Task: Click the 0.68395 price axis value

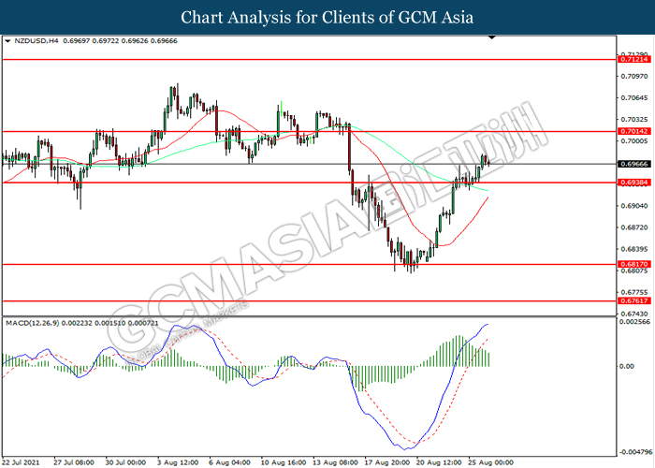Action: coord(634,249)
